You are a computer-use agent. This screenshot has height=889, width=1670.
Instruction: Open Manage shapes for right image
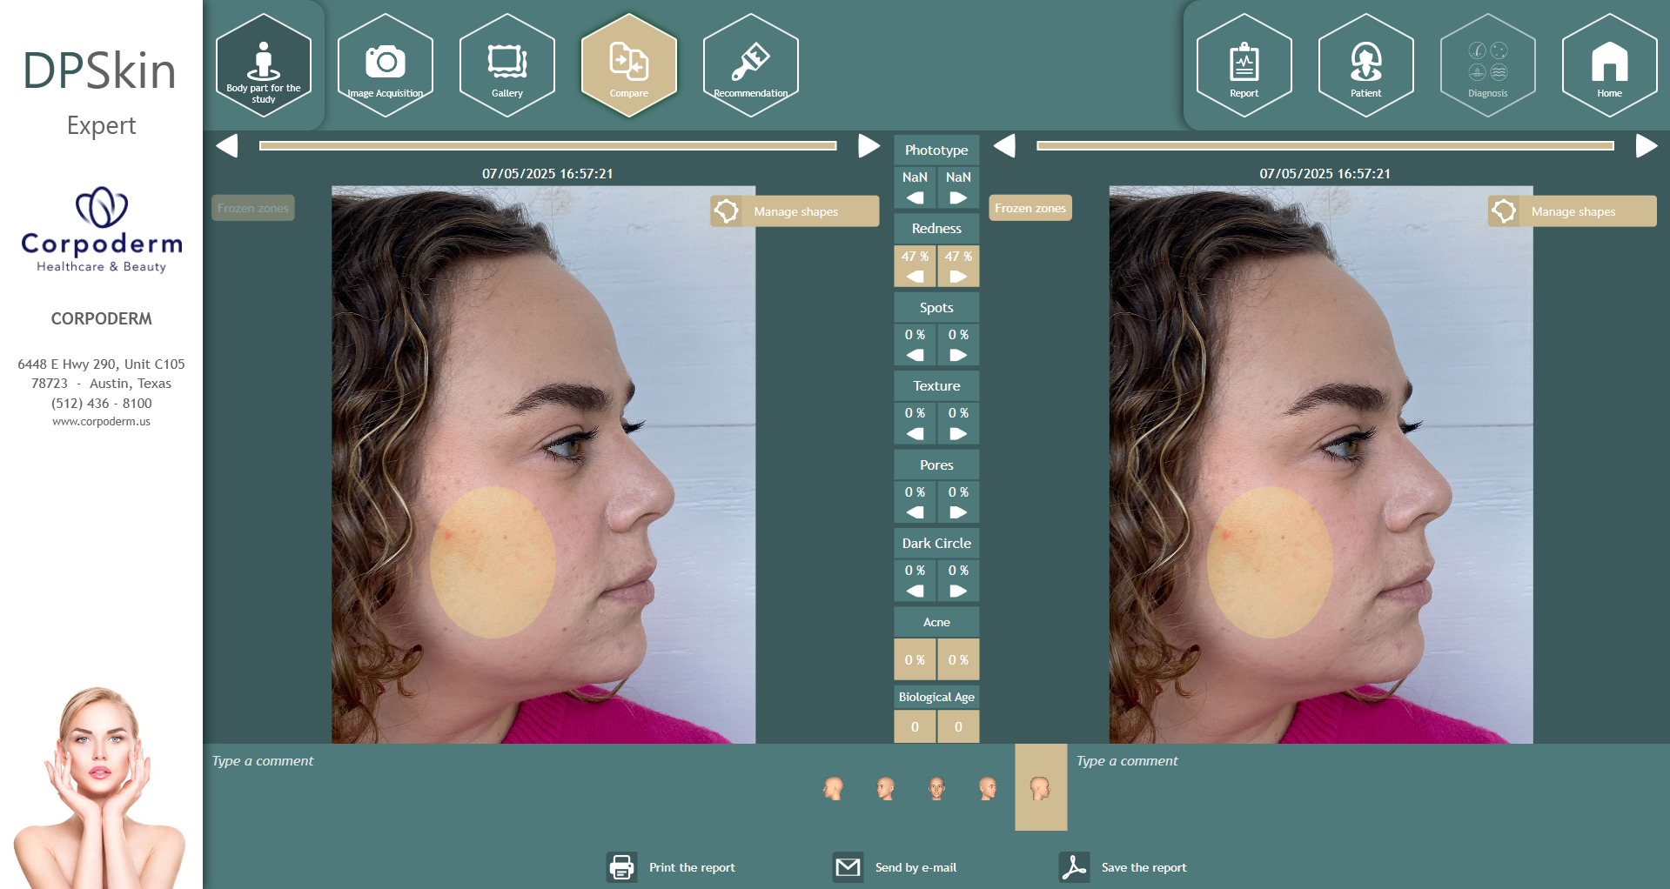pos(1572,211)
